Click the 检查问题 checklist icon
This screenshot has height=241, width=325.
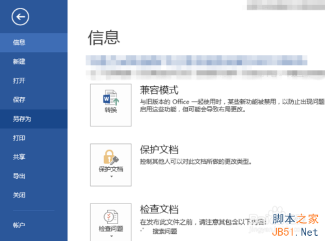pyautogui.click(x=111, y=217)
